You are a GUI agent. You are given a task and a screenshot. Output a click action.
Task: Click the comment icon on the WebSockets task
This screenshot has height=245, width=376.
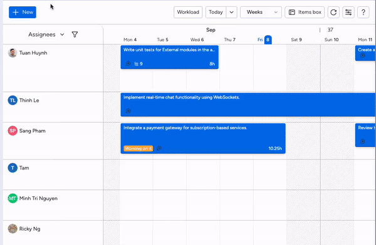point(128,111)
